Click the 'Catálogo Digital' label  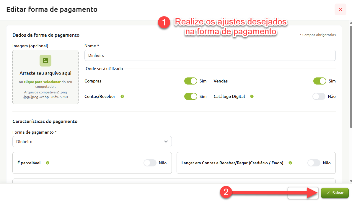click(229, 96)
